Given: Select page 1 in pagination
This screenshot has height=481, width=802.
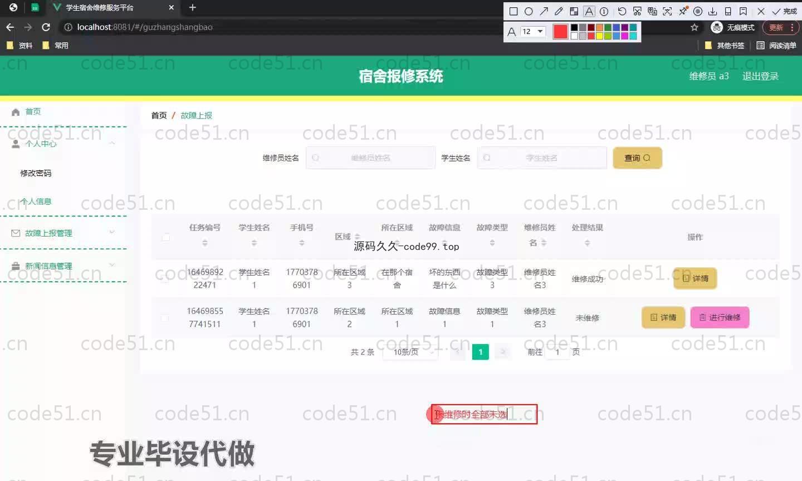Looking at the screenshot, I should [481, 352].
